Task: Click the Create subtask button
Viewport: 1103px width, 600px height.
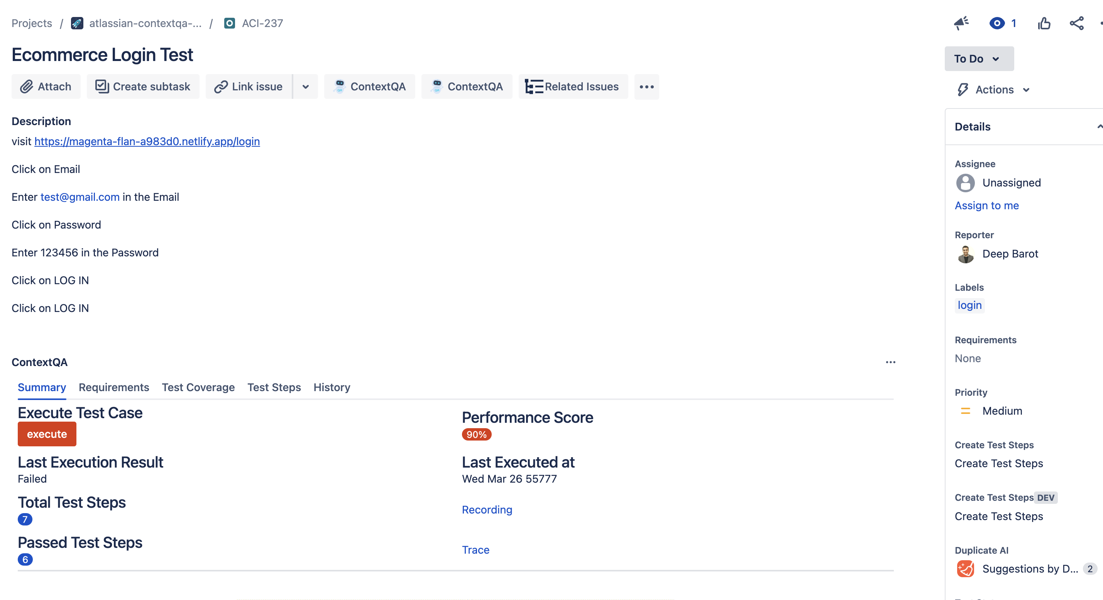Action: tap(142, 86)
